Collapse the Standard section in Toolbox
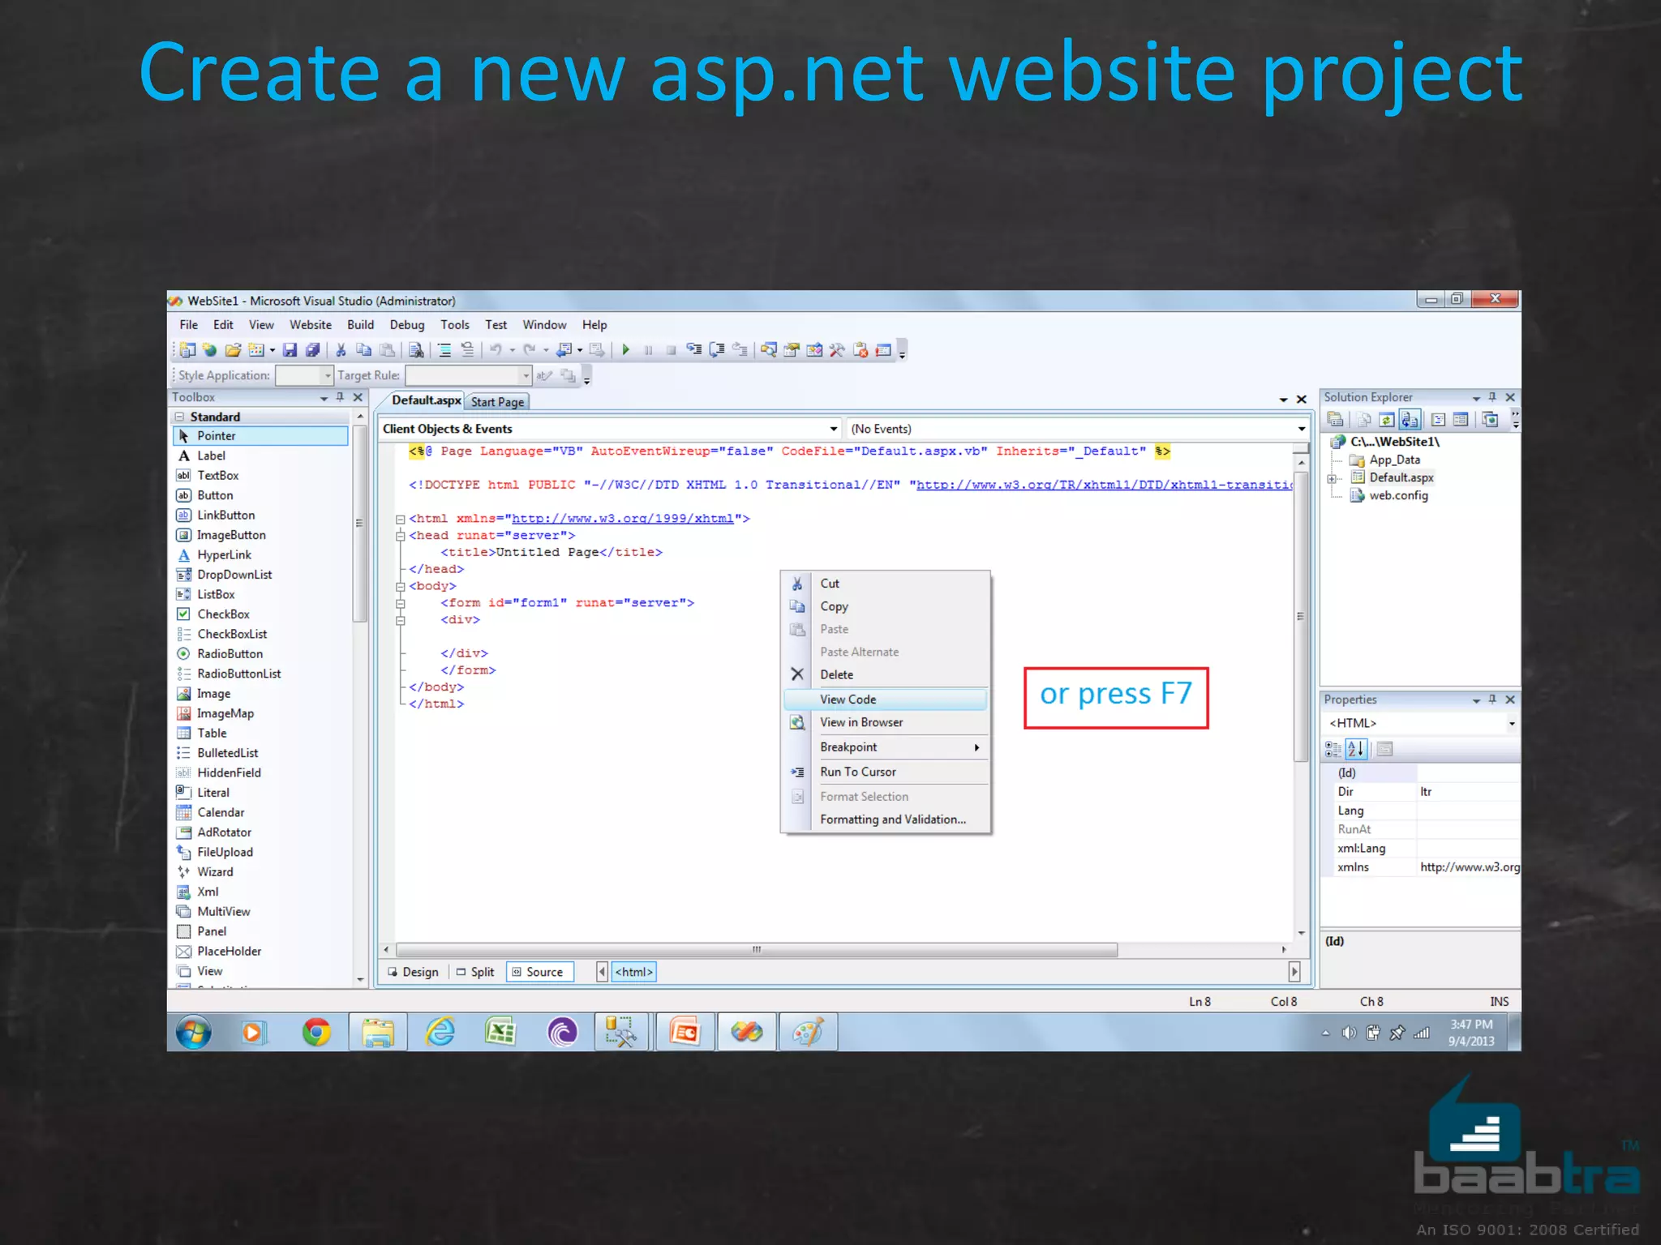The height and width of the screenshot is (1245, 1661). point(180,417)
